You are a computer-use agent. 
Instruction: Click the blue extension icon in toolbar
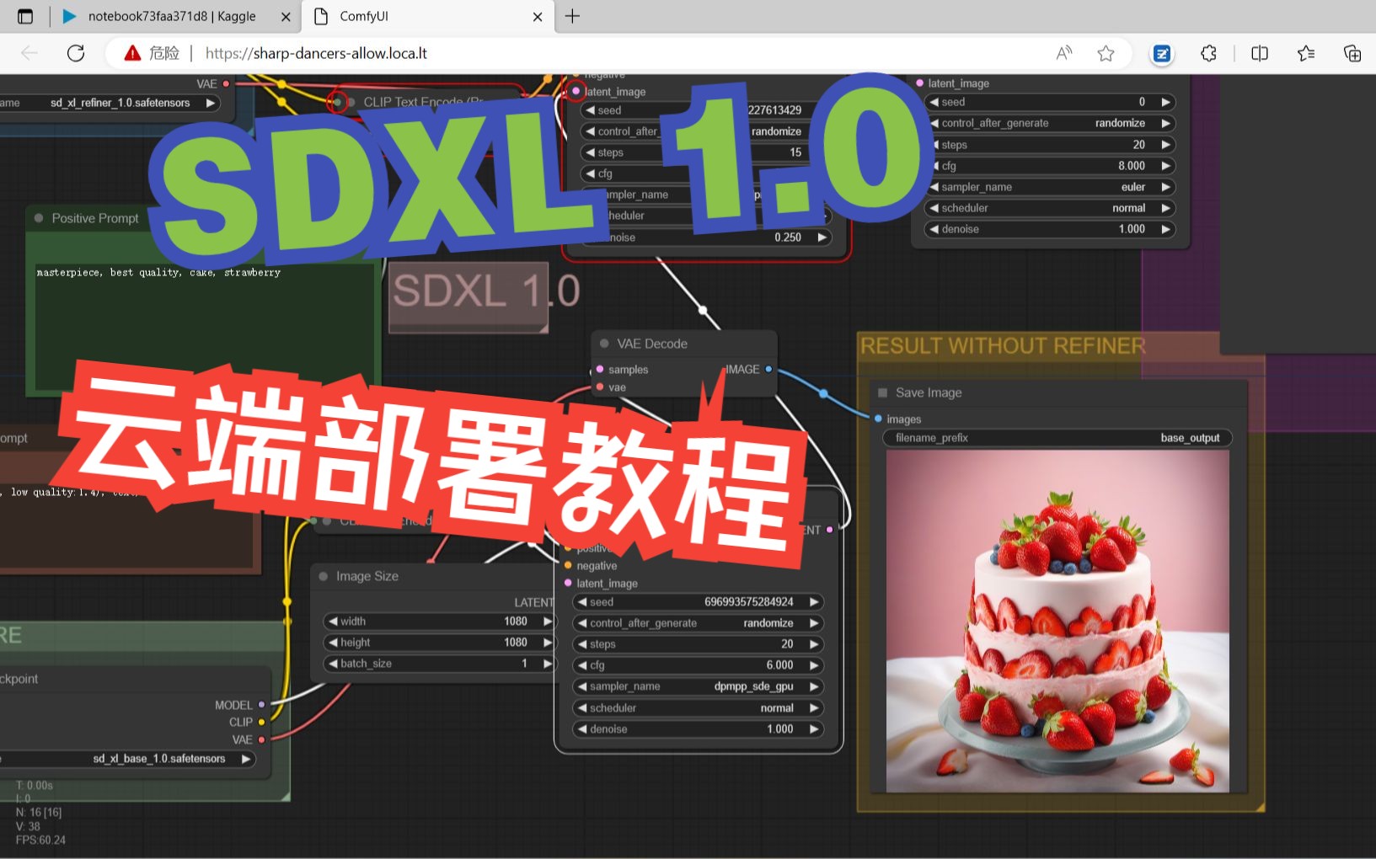[x=1162, y=53]
